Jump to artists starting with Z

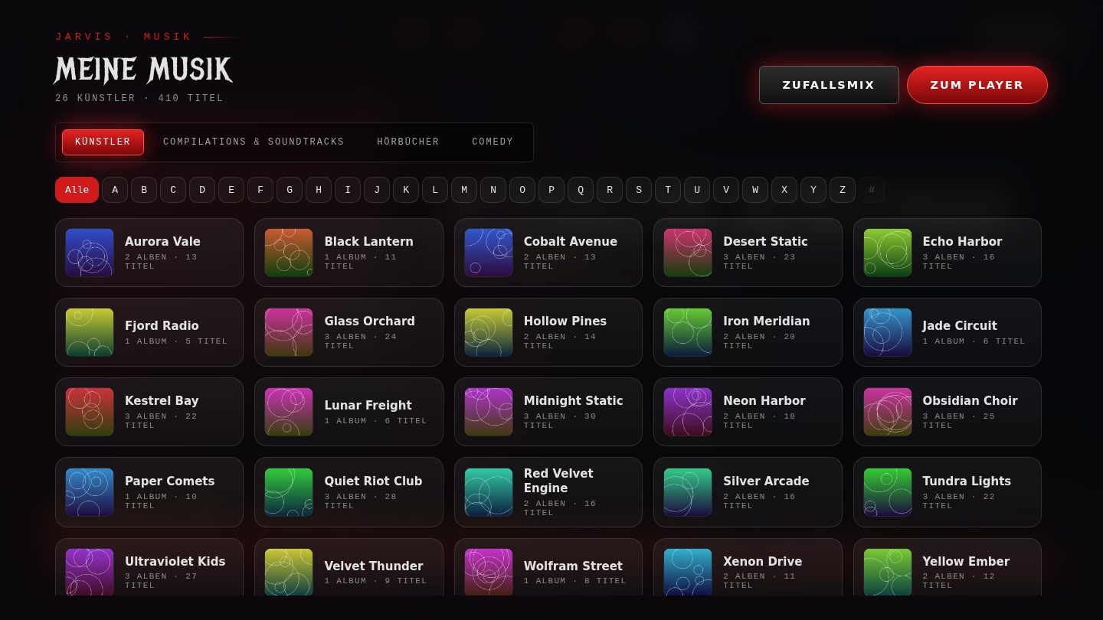pos(843,190)
